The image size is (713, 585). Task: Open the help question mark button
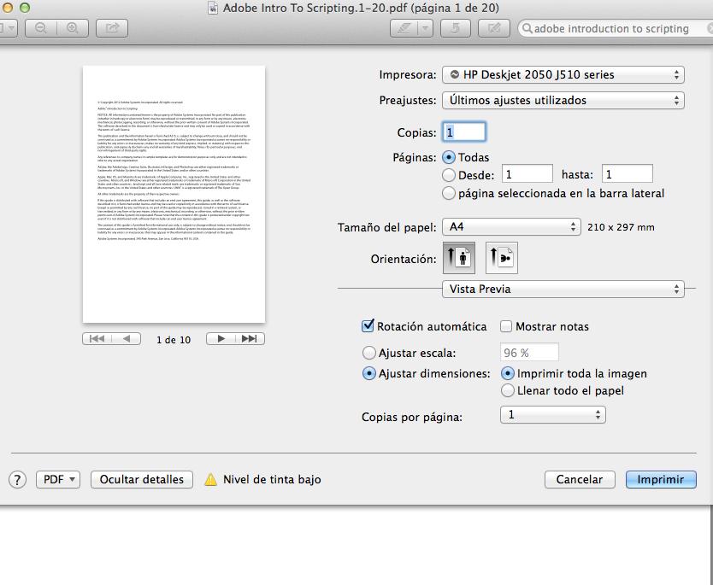(17, 479)
